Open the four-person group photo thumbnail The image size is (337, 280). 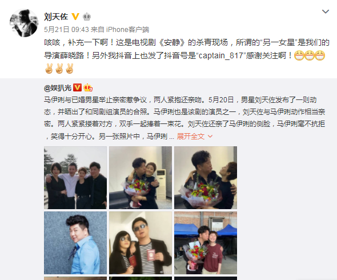pyautogui.click(x=75, y=178)
